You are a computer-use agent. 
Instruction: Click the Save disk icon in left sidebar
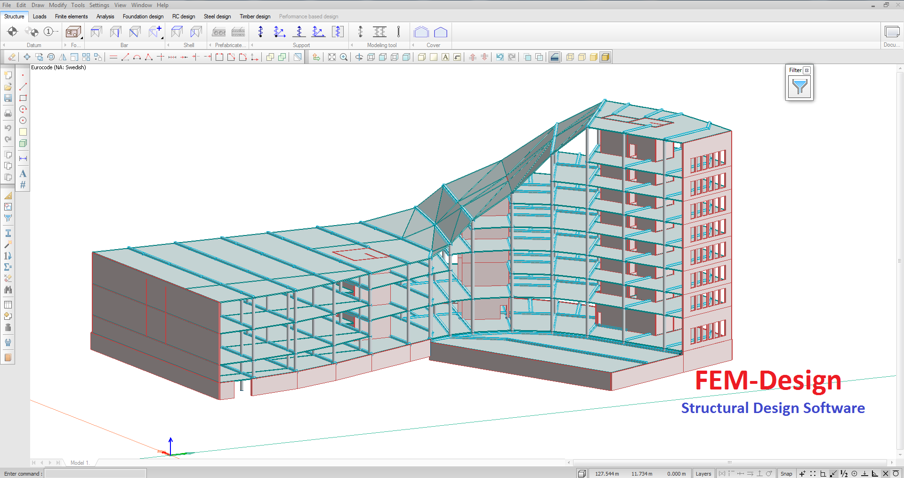(x=8, y=98)
